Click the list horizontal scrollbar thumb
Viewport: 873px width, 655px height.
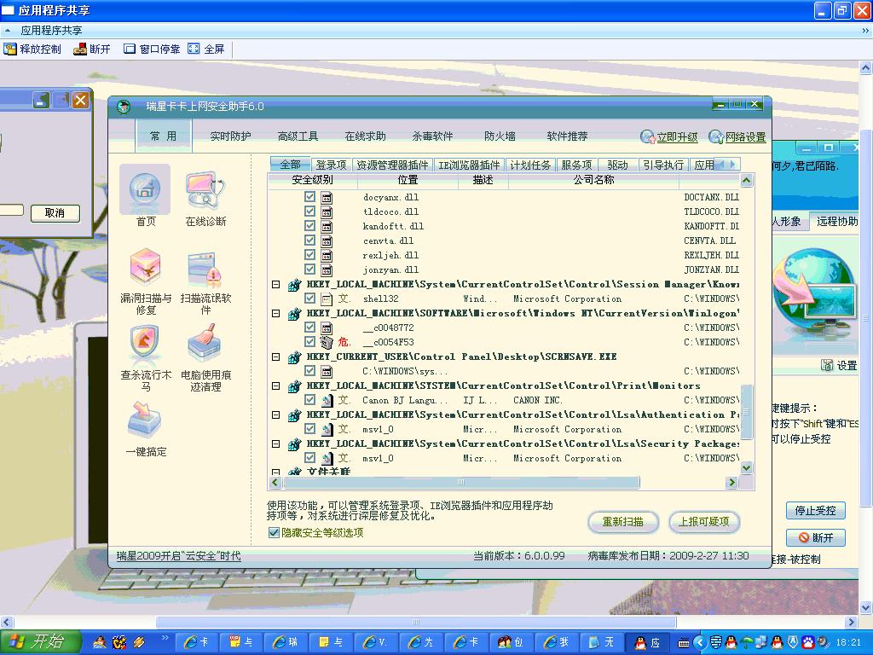tap(460, 483)
